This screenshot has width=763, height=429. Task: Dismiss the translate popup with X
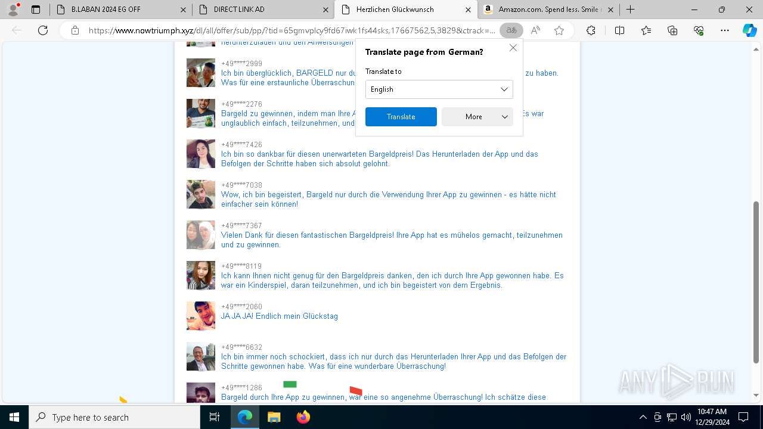(513, 48)
